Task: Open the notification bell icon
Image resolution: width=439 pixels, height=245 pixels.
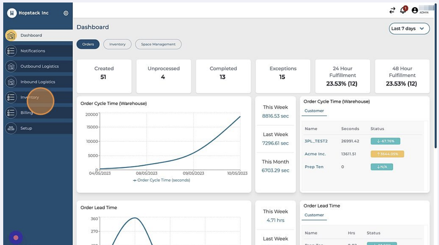Action: (x=403, y=10)
